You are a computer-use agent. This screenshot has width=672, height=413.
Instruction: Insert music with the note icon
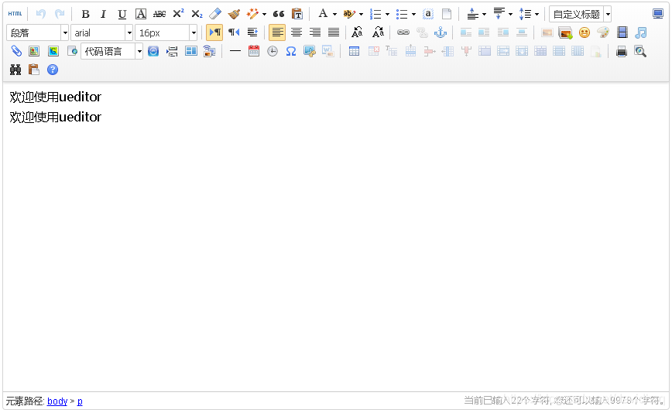click(641, 32)
